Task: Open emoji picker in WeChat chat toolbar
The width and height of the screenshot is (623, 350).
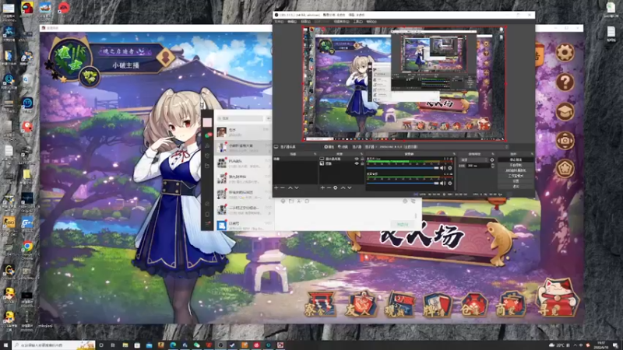Action: [283, 201]
